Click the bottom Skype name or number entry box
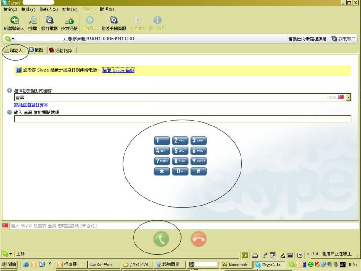 (x=184, y=225)
